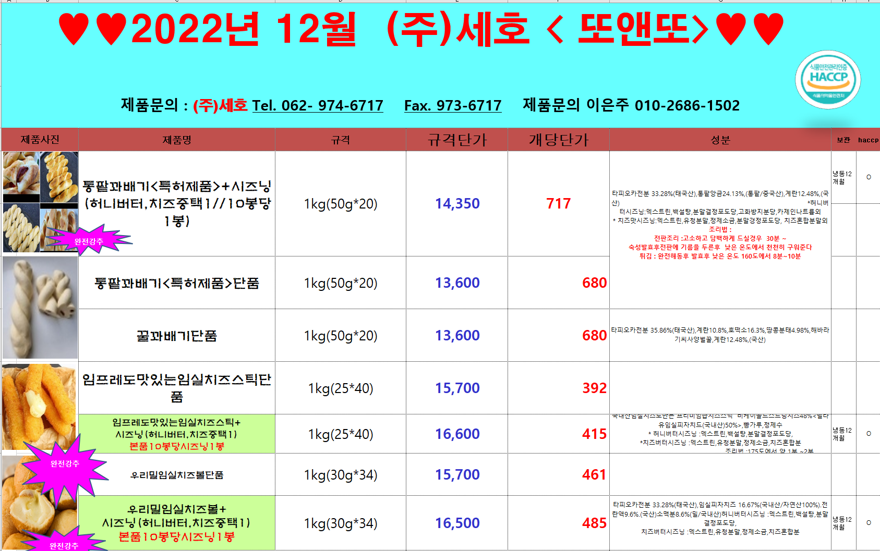Open the Tel. 062- 974-6717 link
The height and width of the screenshot is (551, 880).
point(318,106)
